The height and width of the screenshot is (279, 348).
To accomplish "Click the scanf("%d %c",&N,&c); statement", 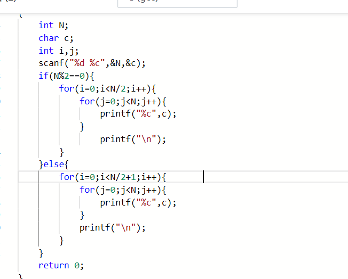I will click(92, 63).
